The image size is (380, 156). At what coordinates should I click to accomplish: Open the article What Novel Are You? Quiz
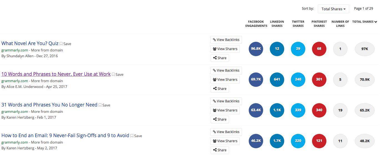pyautogui.click(x=30, y=43)
